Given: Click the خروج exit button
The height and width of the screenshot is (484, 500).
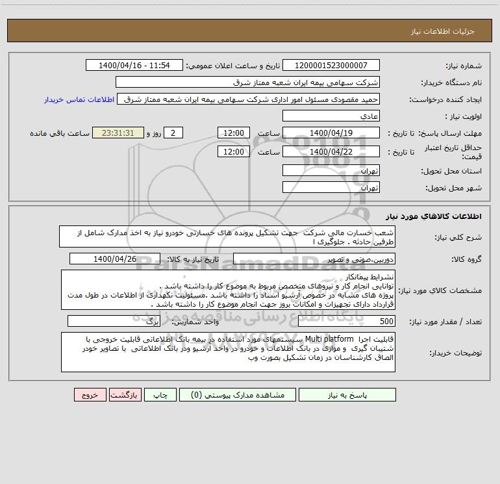Looking at the screenshot, I should (90, 395).
